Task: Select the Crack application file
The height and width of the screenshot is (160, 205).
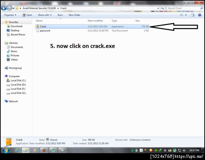Action: (x=92, y=27)
